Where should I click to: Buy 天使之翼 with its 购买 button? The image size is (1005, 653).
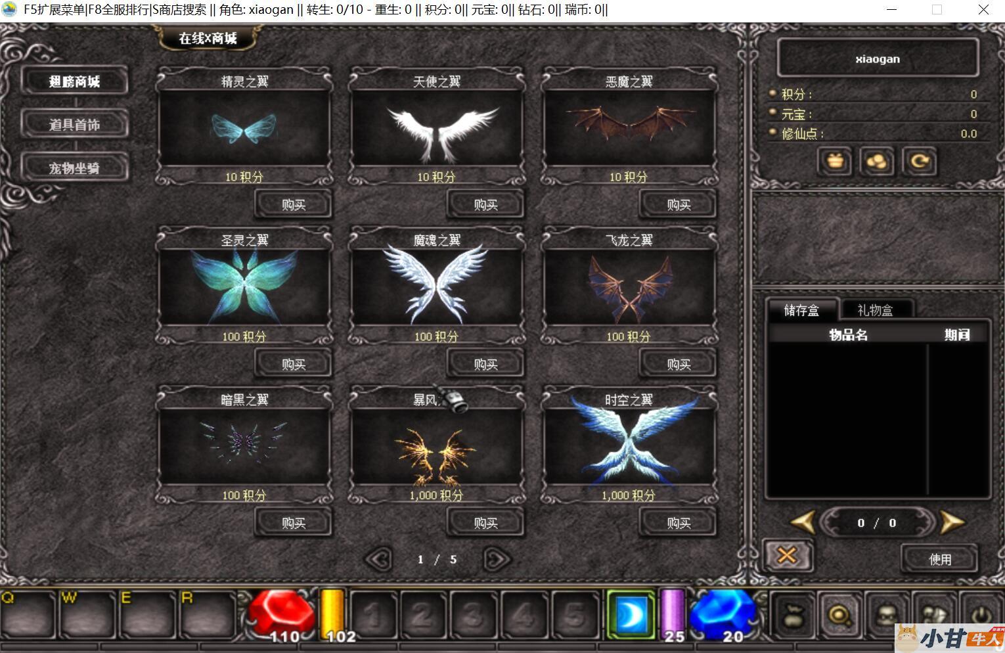[485, 205]
